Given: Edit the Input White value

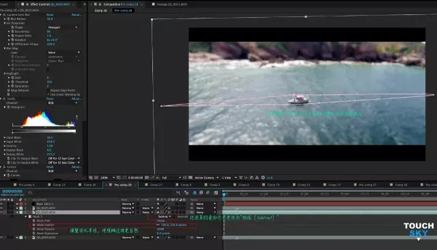Looking at the screenshot, I should [51, 142].
